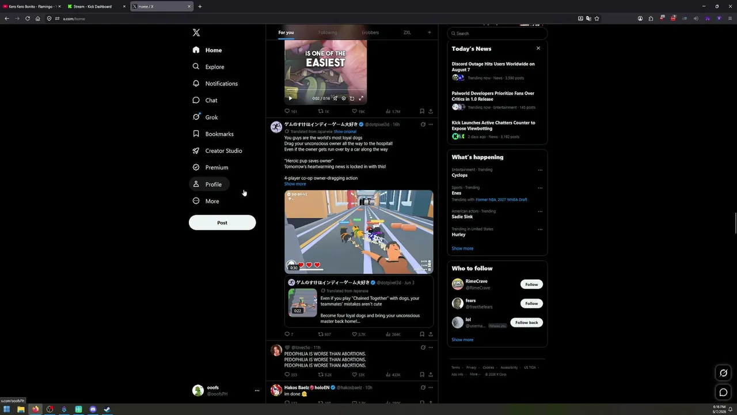Switch to the For you tab

[x=286, y=32]
